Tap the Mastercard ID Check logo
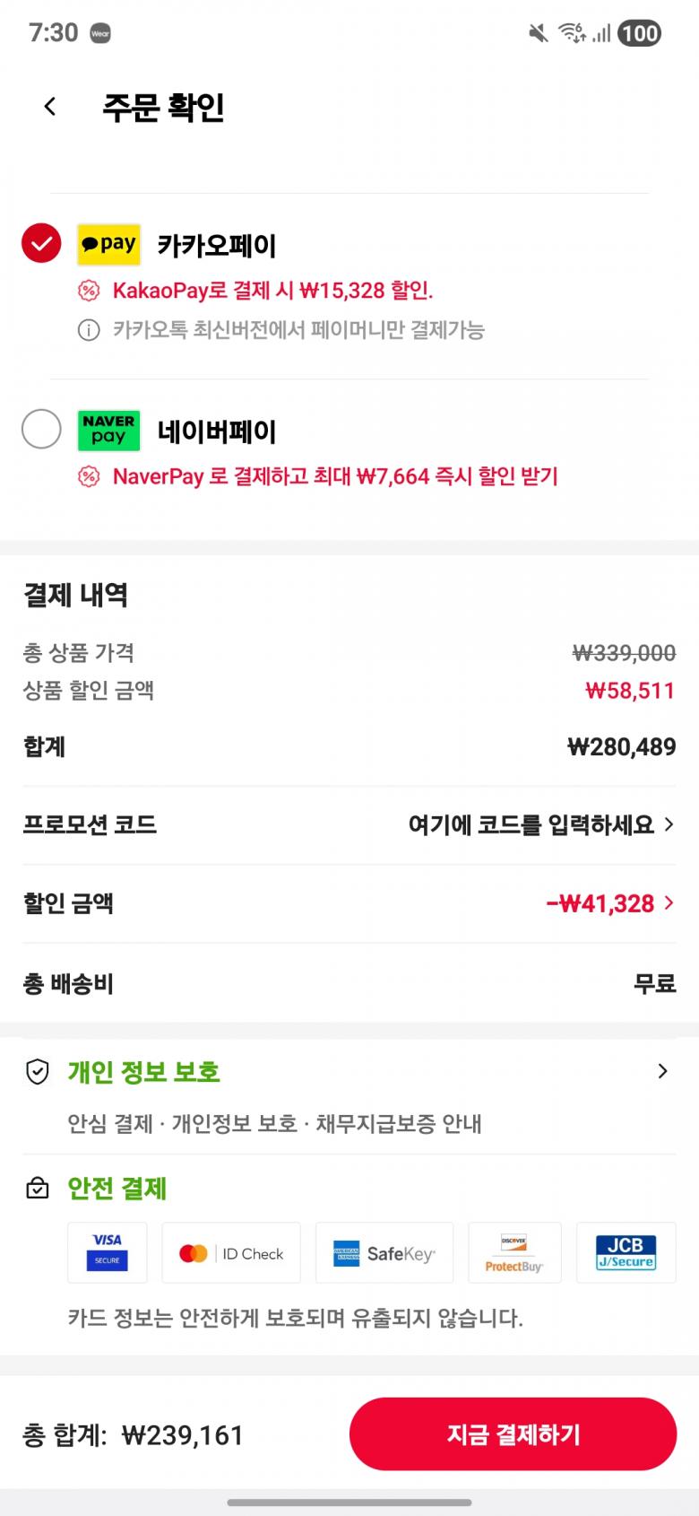Image resolution: width=699 pixels, height=1516 pixels. [x=231, y=1252]
